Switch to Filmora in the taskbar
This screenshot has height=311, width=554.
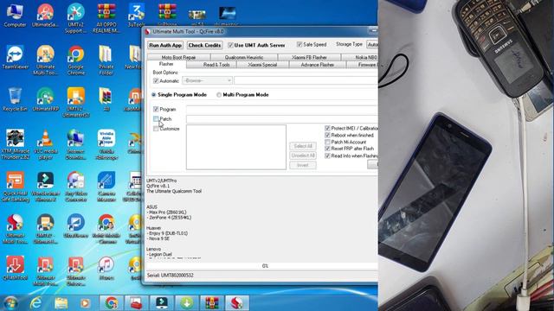(162, 303)
